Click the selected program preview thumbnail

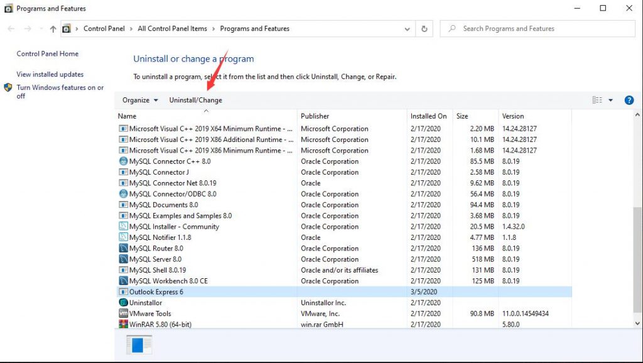point(139,345)
